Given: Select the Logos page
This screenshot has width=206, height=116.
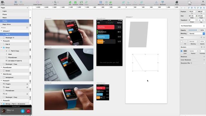Looking at the screenshot, I should pyautogui.click(x=14, y=11).
